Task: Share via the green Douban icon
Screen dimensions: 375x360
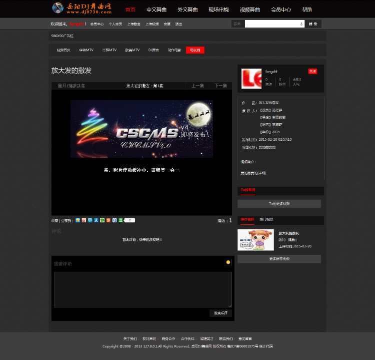Action: click(120, 220)
